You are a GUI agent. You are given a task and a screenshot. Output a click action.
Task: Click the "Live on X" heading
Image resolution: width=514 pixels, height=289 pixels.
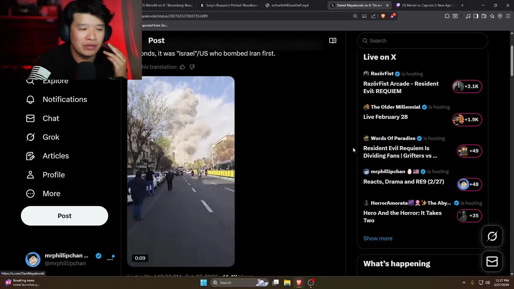click(x=380, y=57)
